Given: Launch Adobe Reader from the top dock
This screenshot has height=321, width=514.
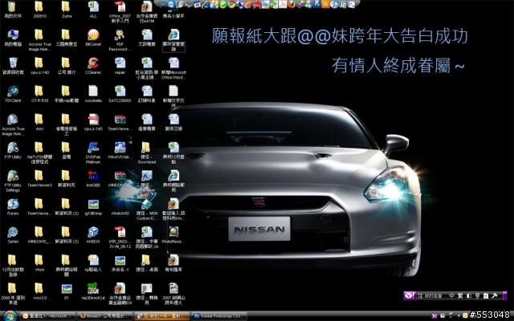Looking at the screenshot, I should click(283, 4).
